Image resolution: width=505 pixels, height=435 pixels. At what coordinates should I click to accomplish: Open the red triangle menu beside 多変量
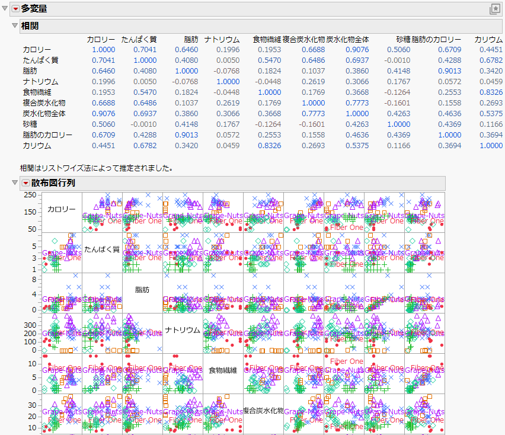click(16, 9)
